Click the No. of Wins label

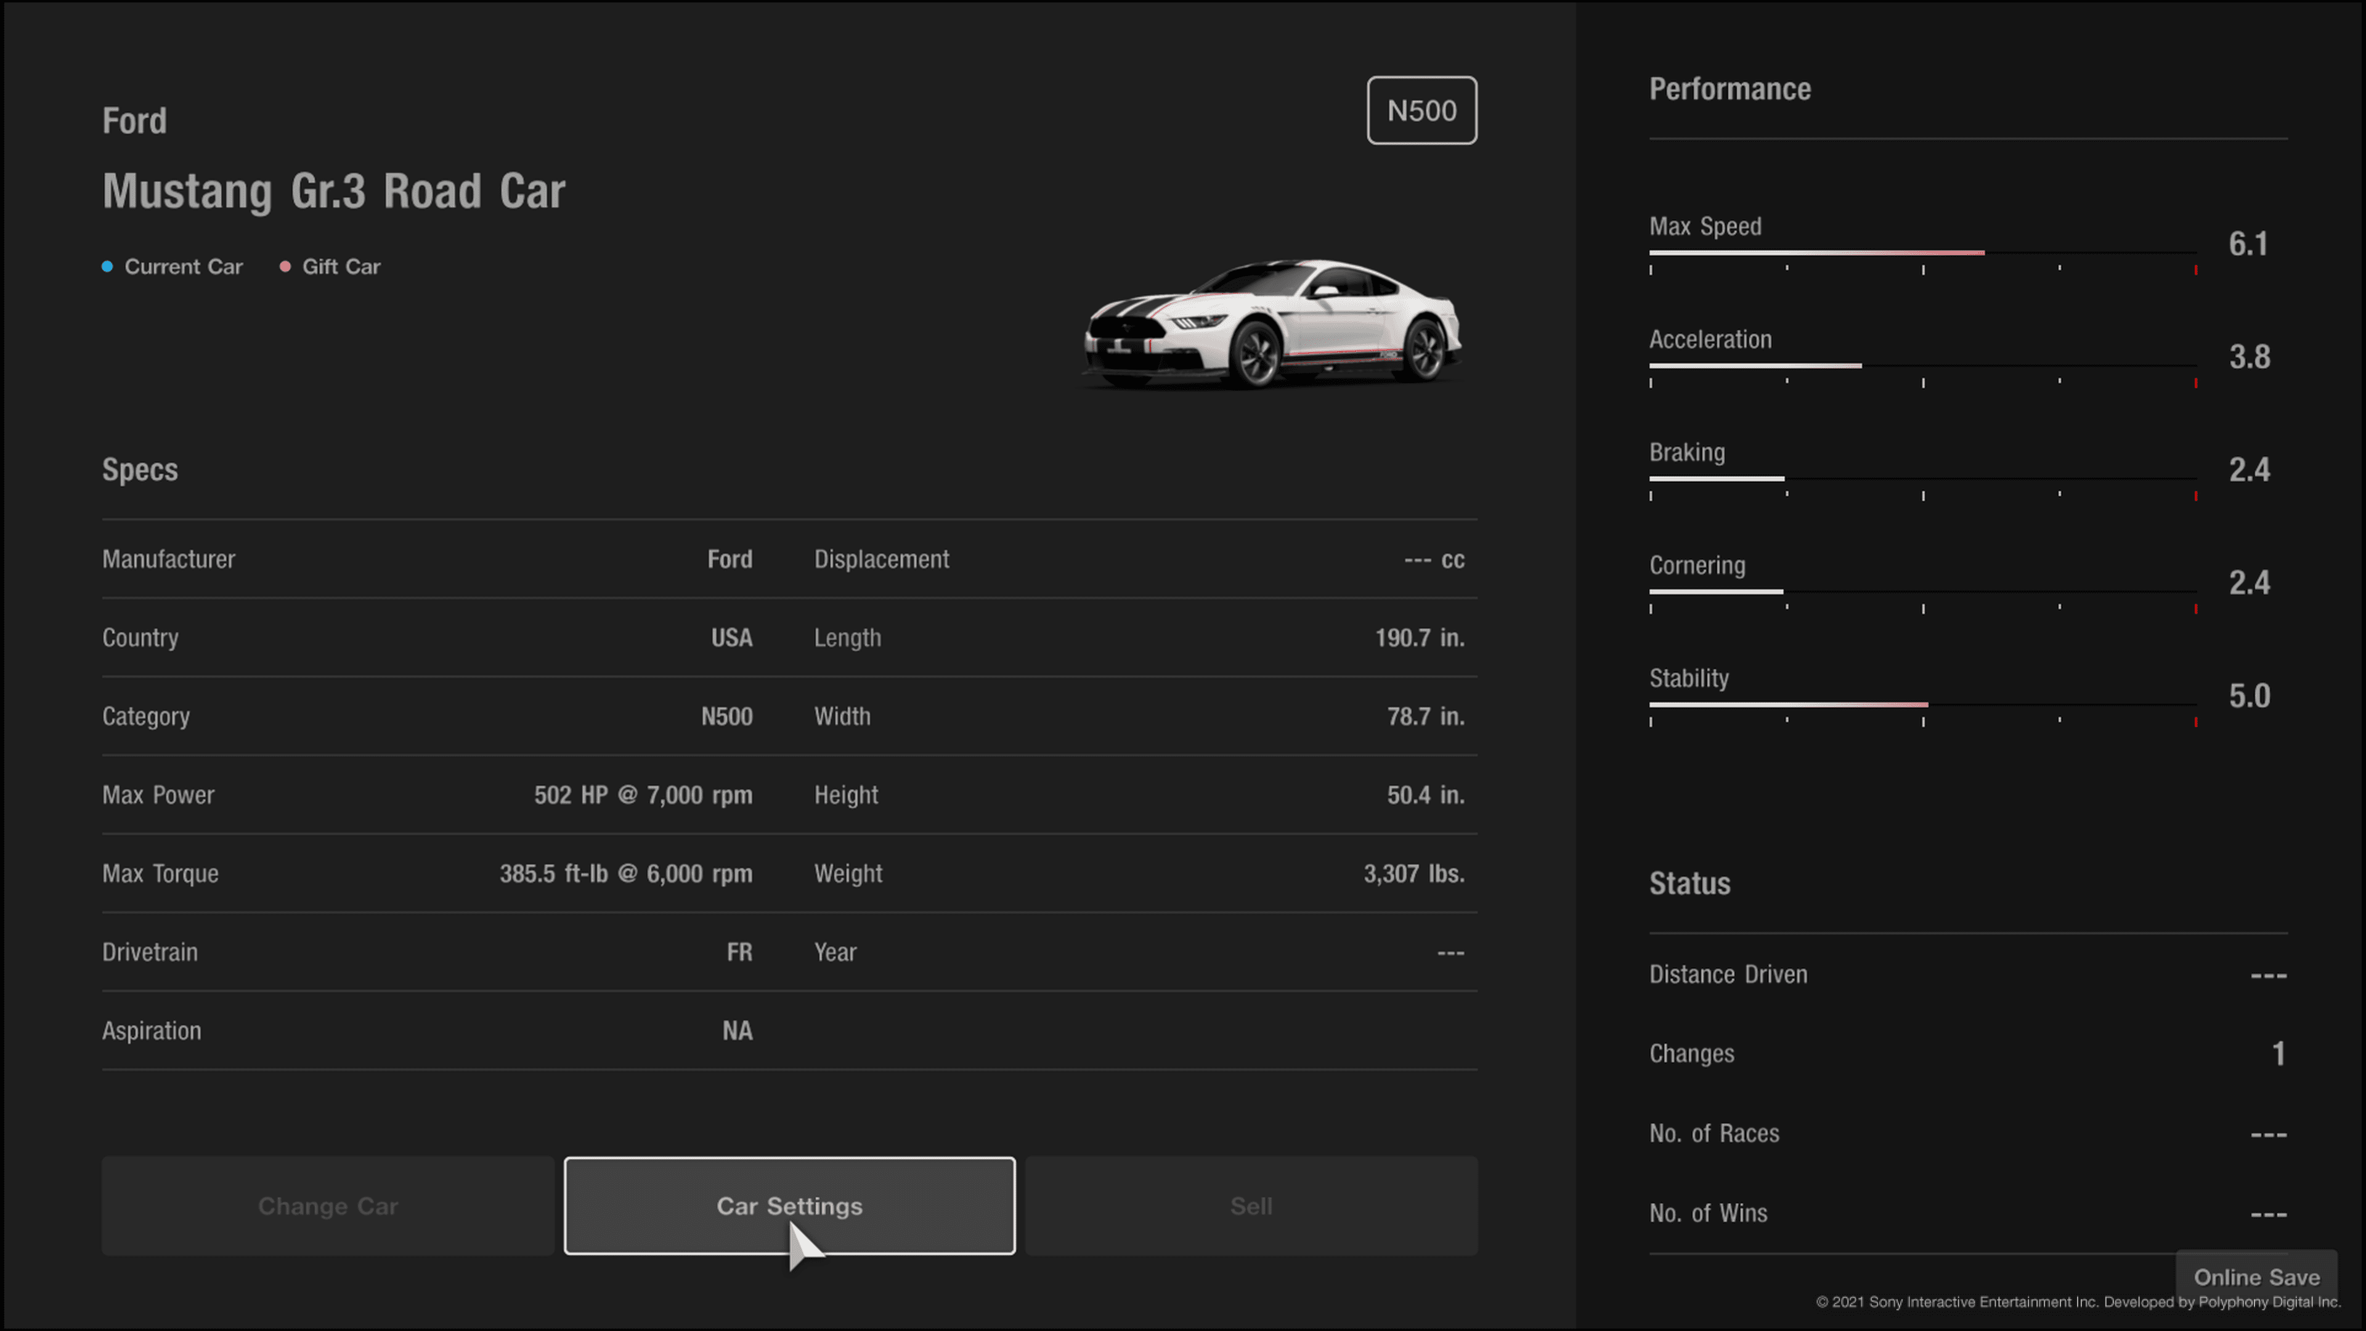pyautogui.click(x=1707, y=1213)
